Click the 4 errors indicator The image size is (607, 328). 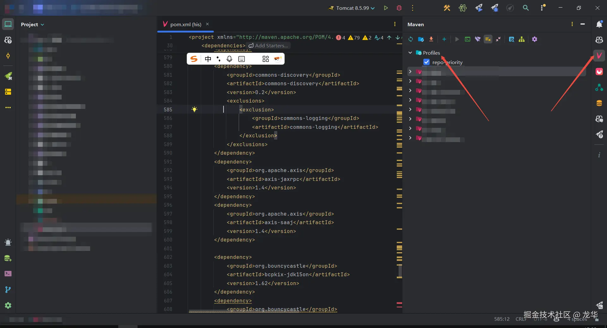pyautogui.click(x=341, y=38)
